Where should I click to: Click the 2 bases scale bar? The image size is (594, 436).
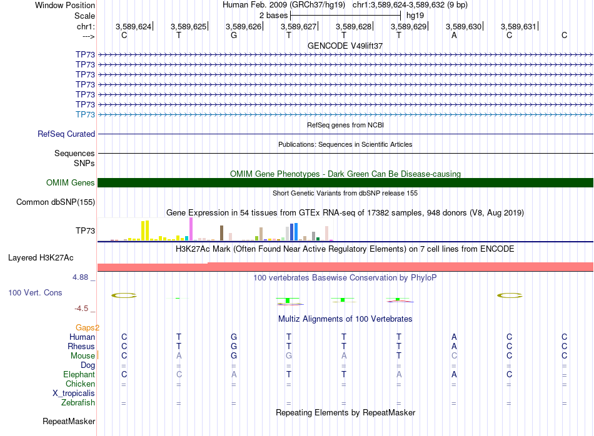(345, 16)
